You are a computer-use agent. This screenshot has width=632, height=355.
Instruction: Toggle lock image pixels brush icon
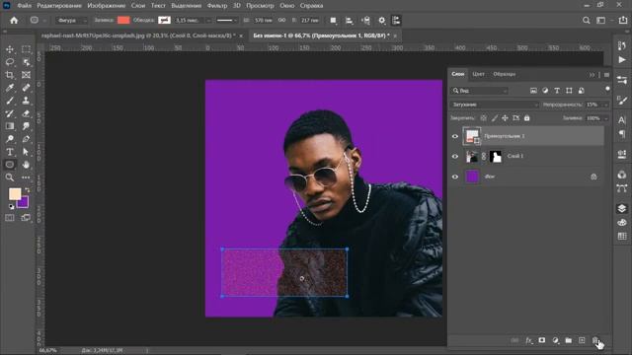pyautogui.click(x=494, y=118)
